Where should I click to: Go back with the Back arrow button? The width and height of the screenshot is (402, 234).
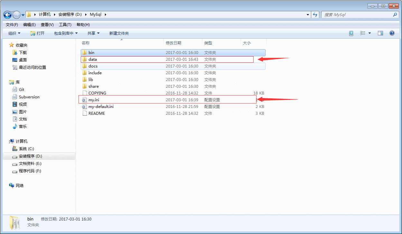(x=7, y=15)
